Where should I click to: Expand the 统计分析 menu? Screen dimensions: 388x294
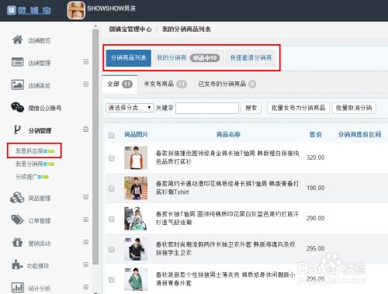pyautogui.click(x=85, y=287)
